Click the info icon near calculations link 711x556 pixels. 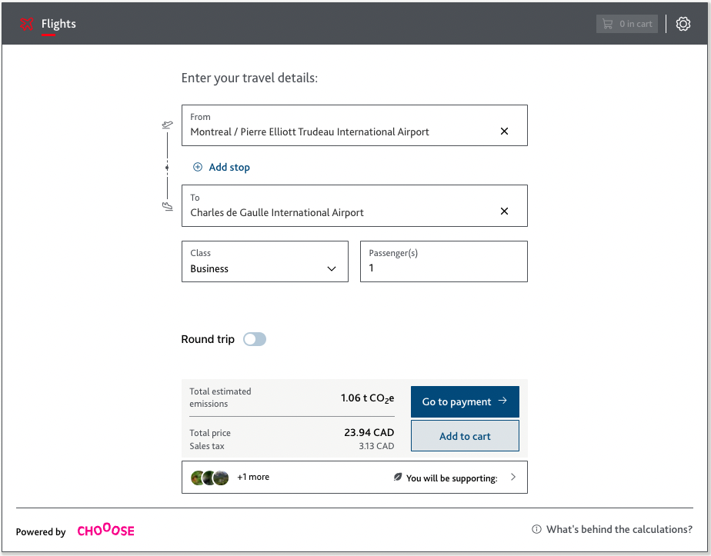(x=536, y=530)
